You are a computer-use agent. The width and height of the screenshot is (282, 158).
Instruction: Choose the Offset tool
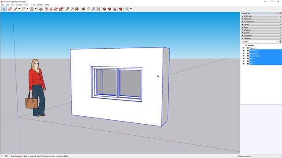point(46,9)
